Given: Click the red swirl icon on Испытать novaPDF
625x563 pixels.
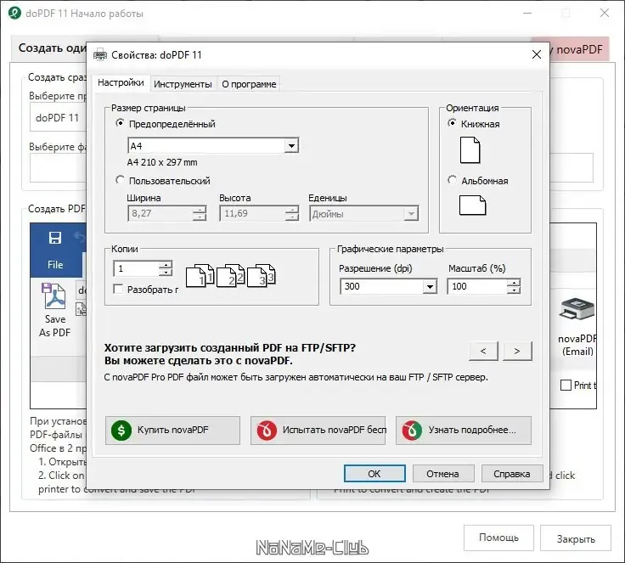Looking at the screenshot, I should pyautogui.click(x=267, y=431).
